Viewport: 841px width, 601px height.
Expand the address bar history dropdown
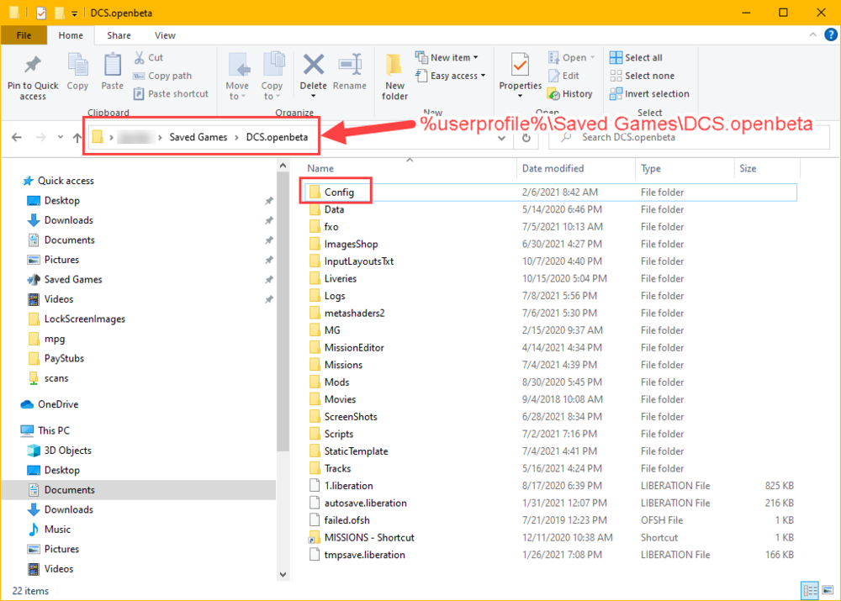(x=501, y=138)
